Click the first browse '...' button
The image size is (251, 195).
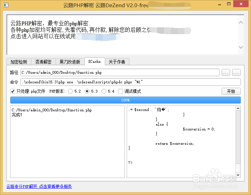click(226, 72)
